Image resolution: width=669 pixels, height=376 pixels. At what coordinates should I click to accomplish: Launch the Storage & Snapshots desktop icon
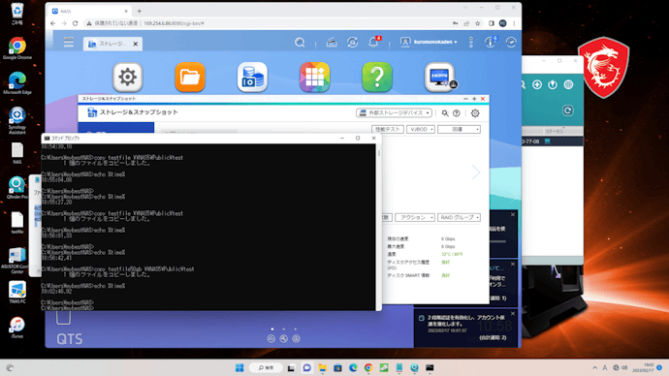253,78
